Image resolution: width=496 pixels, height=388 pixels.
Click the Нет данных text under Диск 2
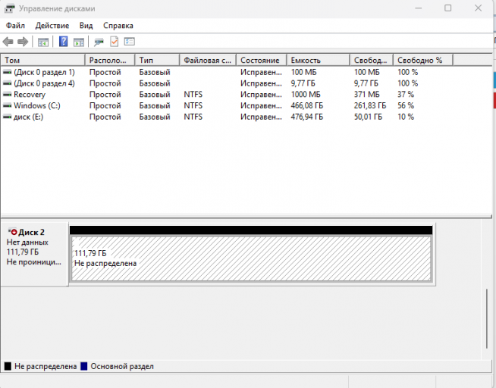coord(27,242)
